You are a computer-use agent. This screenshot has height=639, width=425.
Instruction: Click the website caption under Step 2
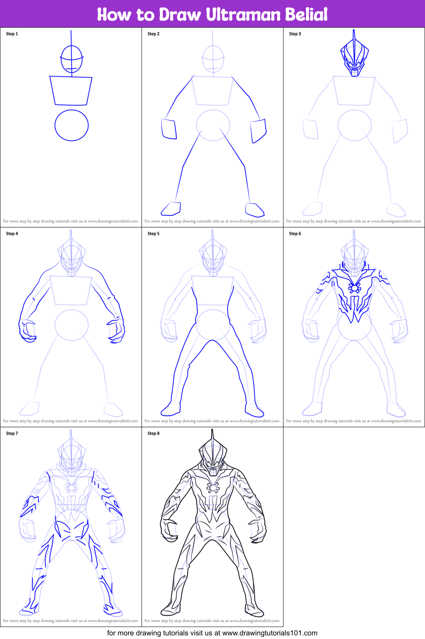click(x=212, y=221)
